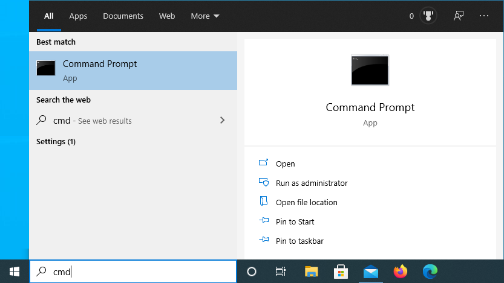
Task: Open Cortana circle icon on taskbar
Action: [x=252, y=272]
